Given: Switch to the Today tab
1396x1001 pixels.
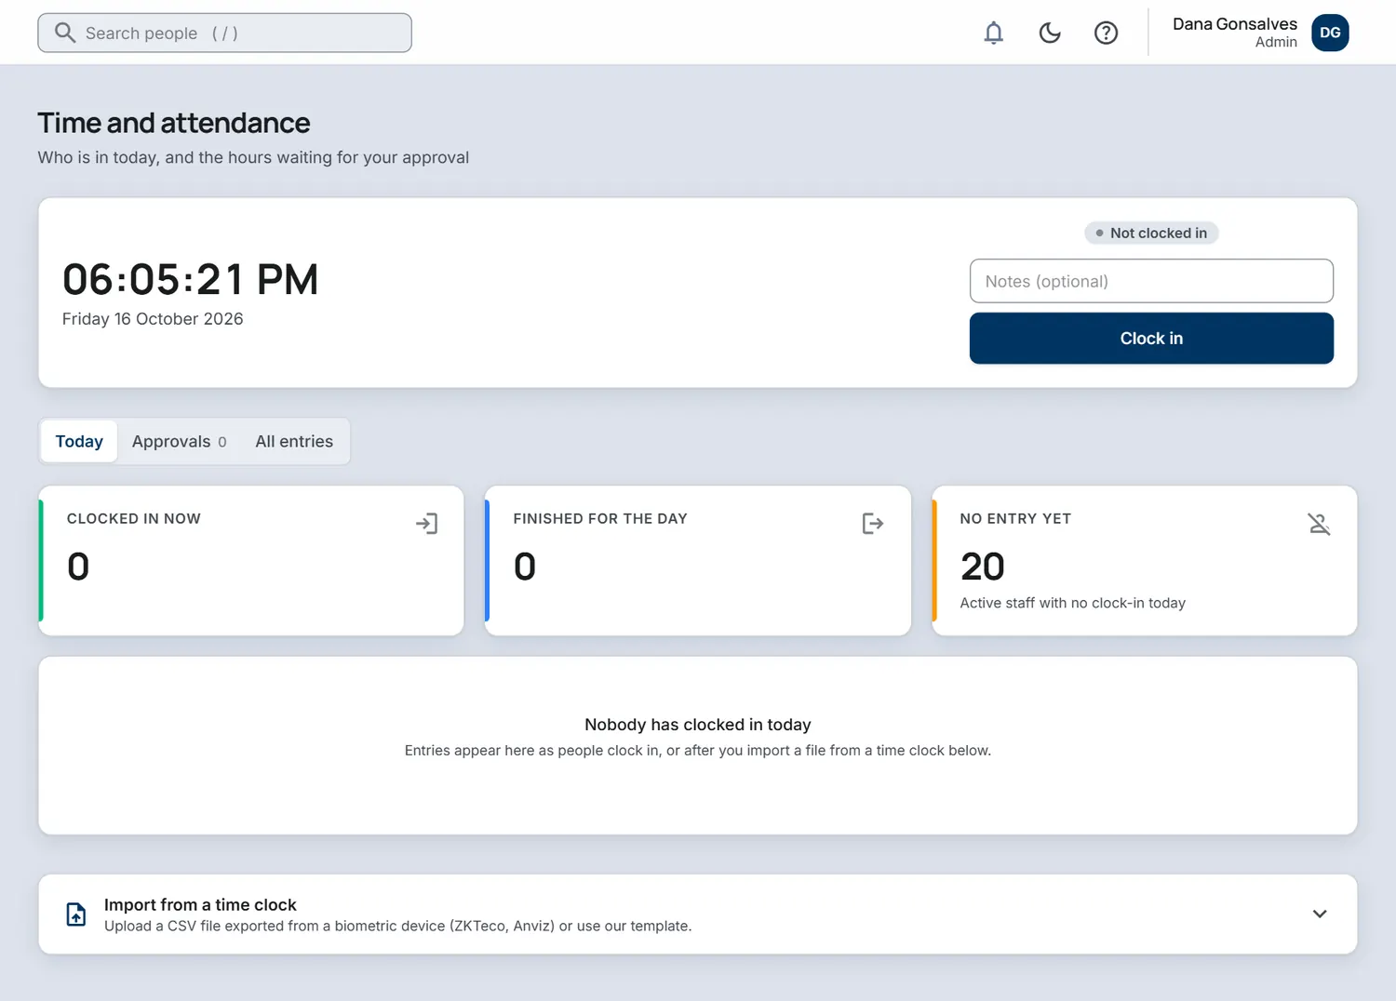Looking at the screenshot, I should coord(79,441).
